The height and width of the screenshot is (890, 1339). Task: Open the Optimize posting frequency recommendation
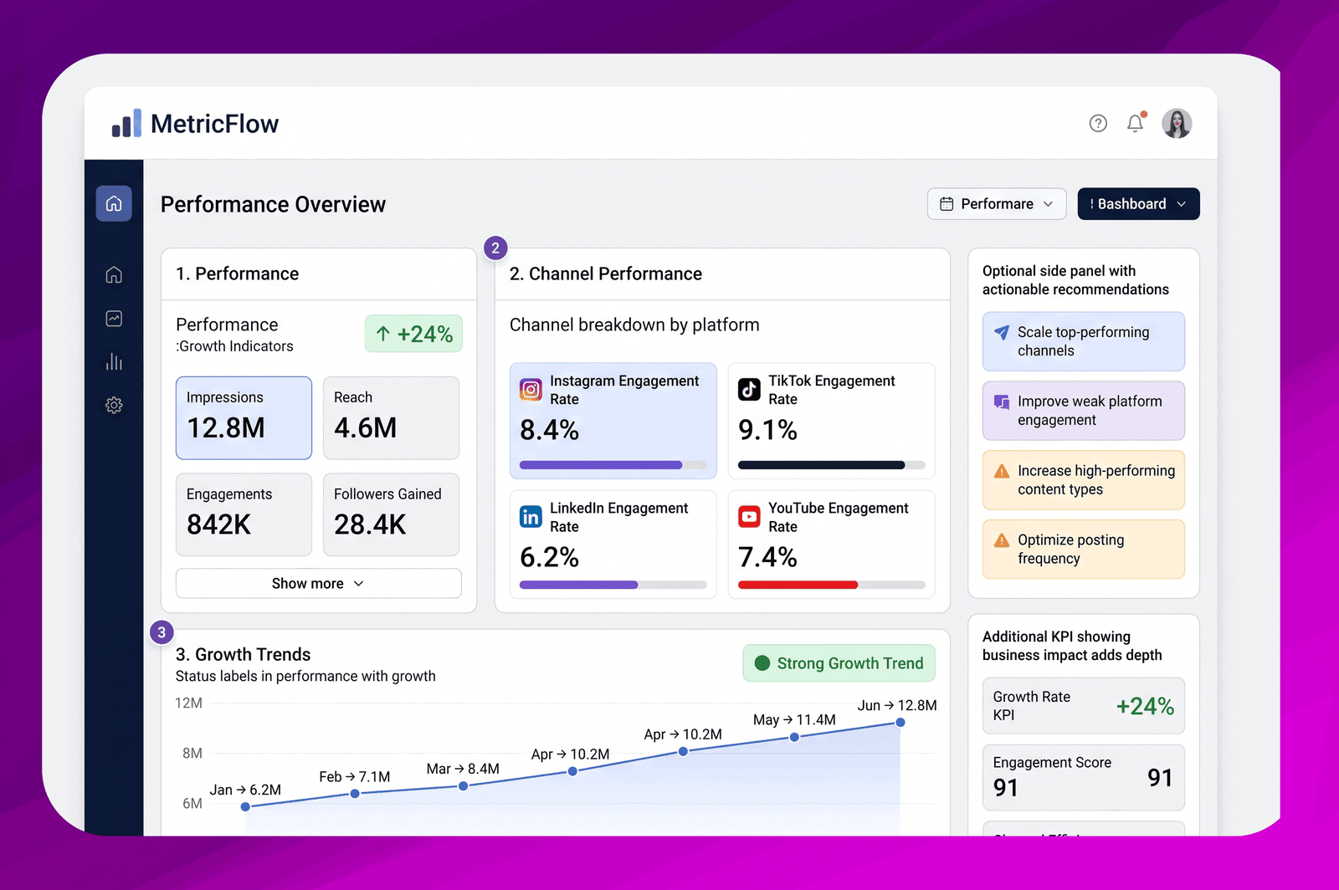[1084, 550]
